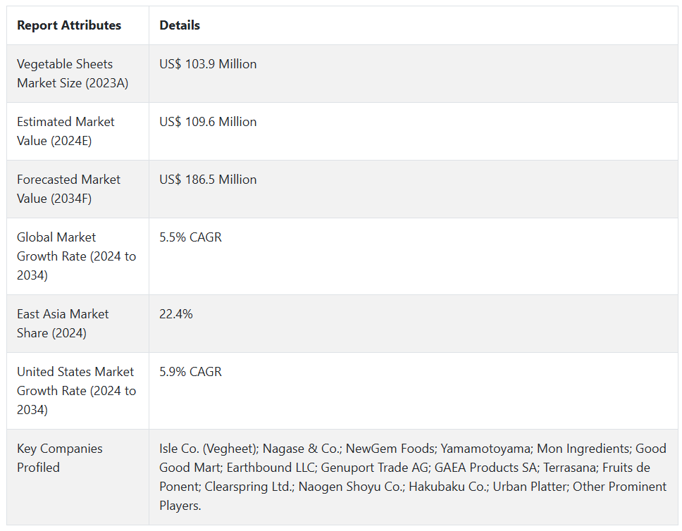Click the US$ 109.6 Million value
The width and height of the screenshot is (682, 531).
point(208,122)
